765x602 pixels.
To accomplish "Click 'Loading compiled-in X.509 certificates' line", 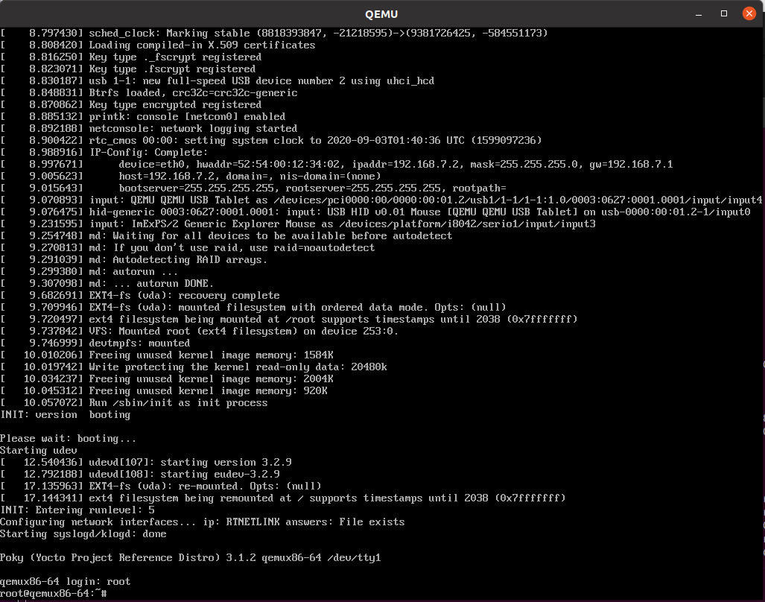I will [x=158, y=45].
